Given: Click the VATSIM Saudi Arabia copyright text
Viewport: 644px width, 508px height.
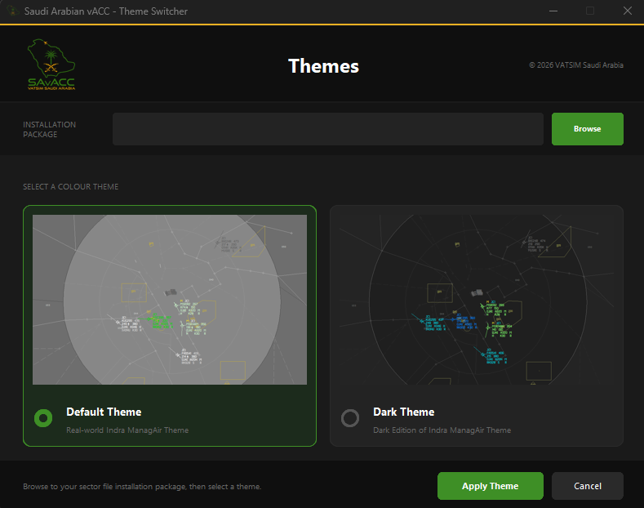Looking at the screenshot, I should tap(575, 65).
